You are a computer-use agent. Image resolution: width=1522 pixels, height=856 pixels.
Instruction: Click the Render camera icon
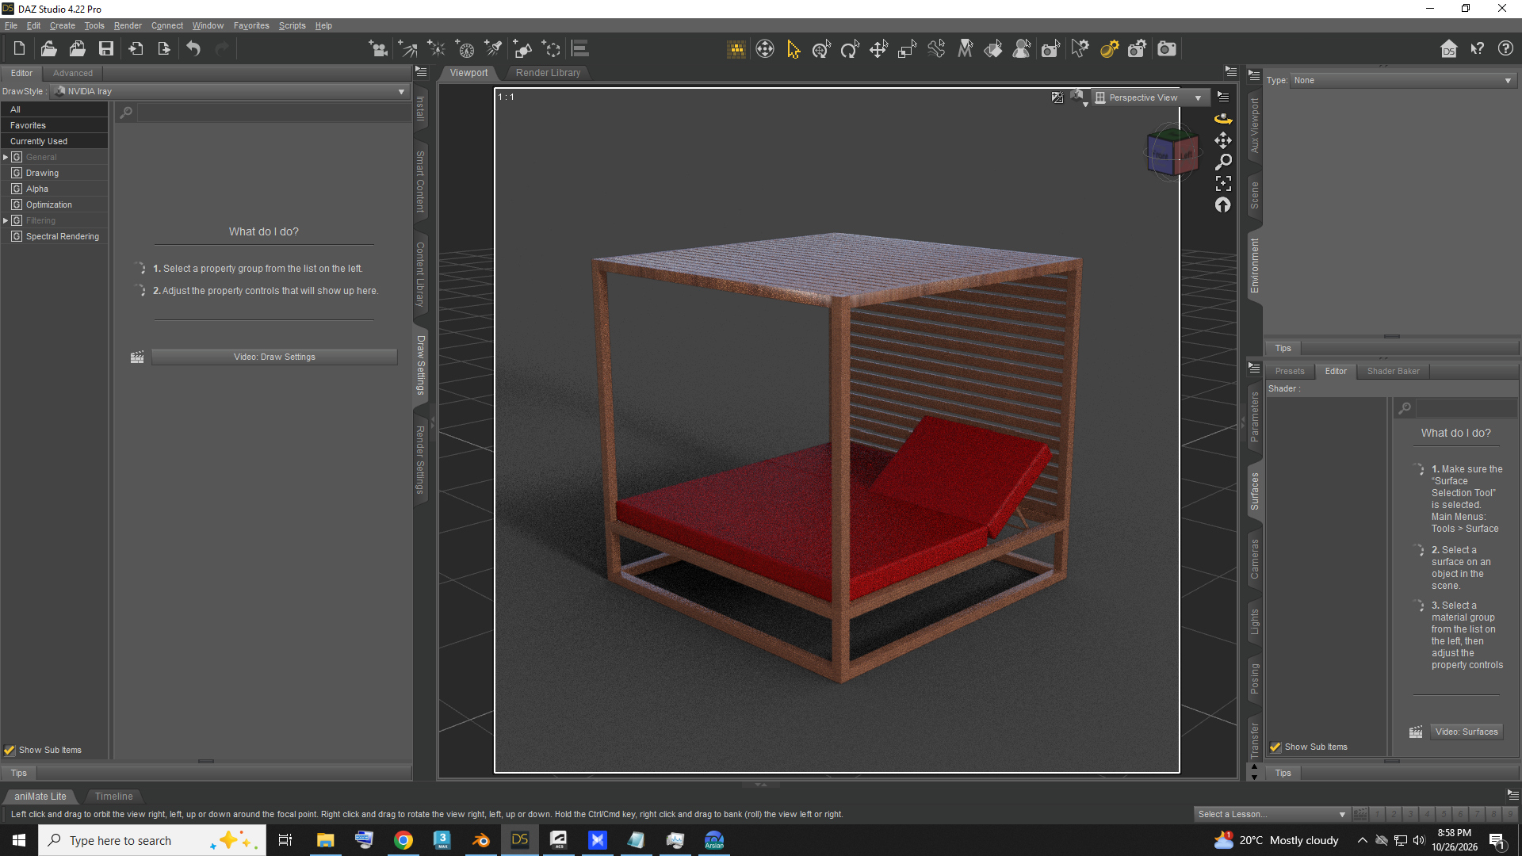pos(1167,49)
